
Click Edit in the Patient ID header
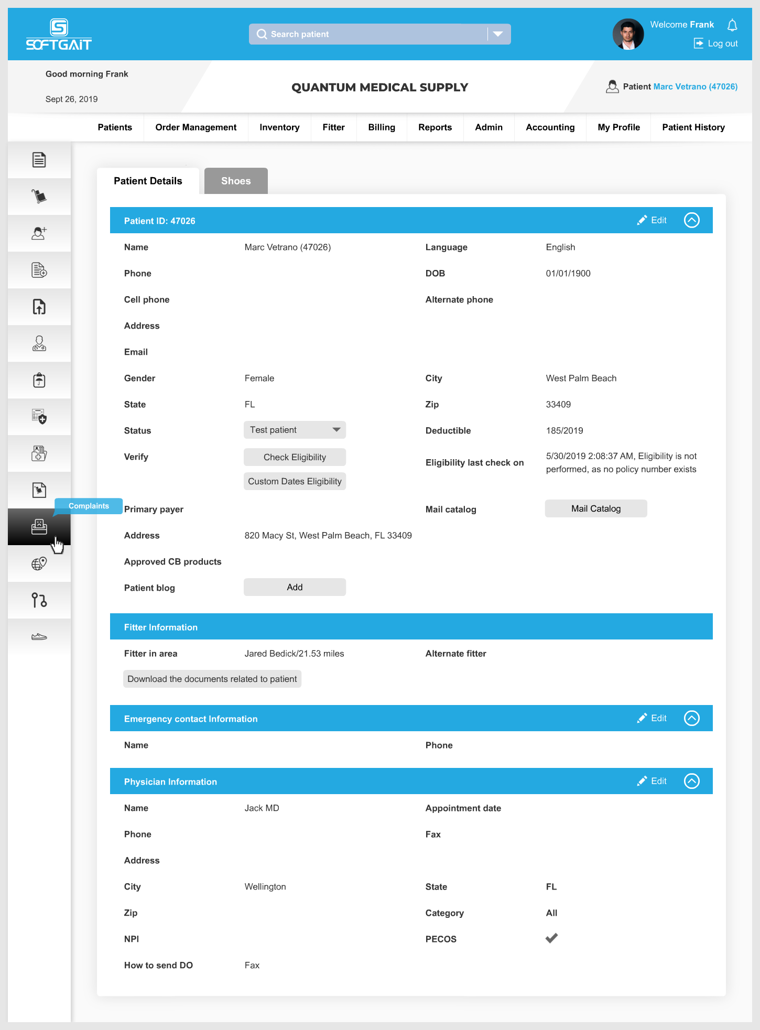click(x=653, y=220)
